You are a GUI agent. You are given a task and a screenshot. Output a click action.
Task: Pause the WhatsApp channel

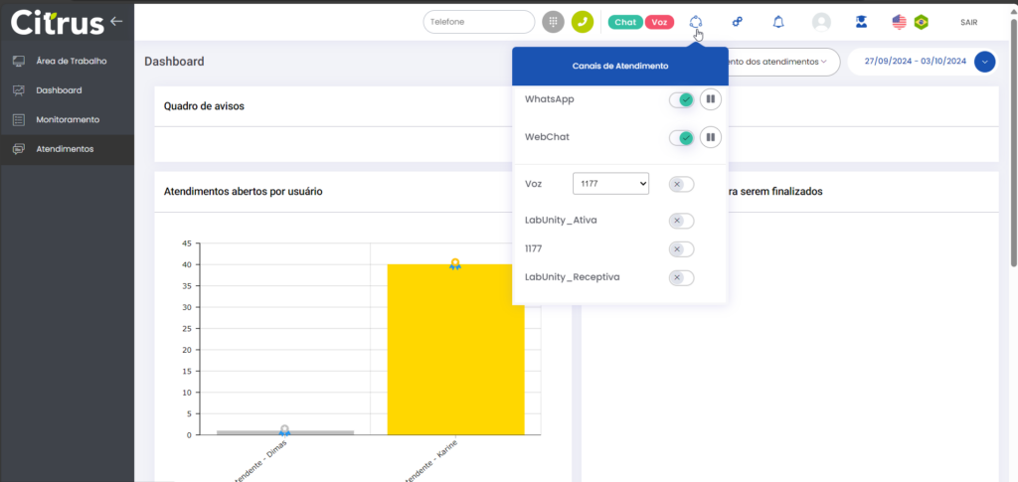tap(710, 99)
